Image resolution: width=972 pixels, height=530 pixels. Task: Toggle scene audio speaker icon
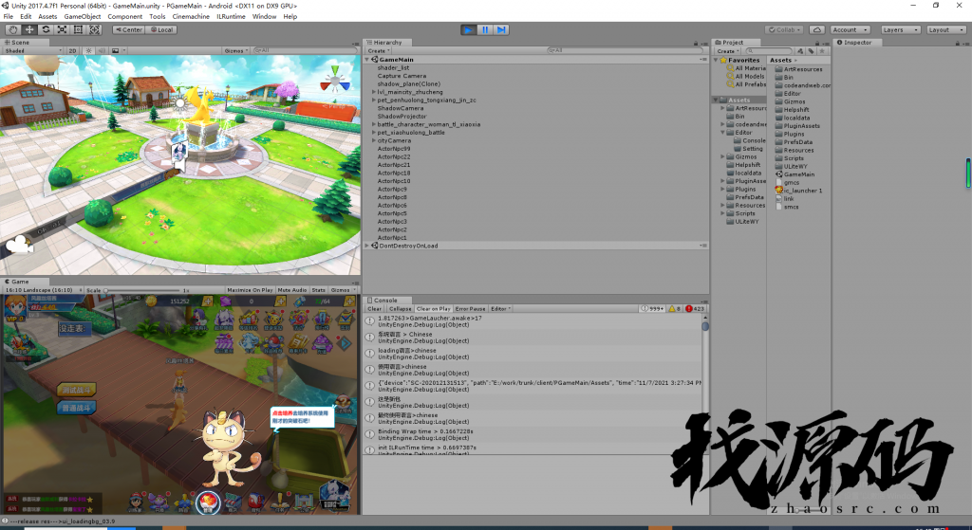pos(102,51)
